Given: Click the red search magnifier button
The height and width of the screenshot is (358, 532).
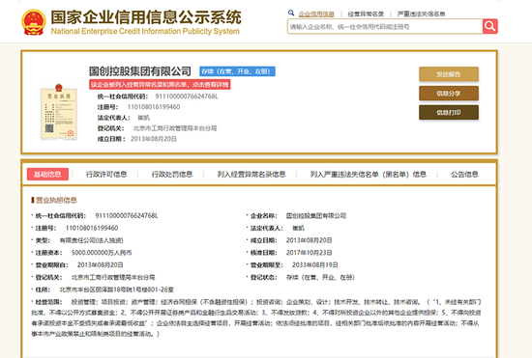Looking at the screenshot, I should coord(490,26).
